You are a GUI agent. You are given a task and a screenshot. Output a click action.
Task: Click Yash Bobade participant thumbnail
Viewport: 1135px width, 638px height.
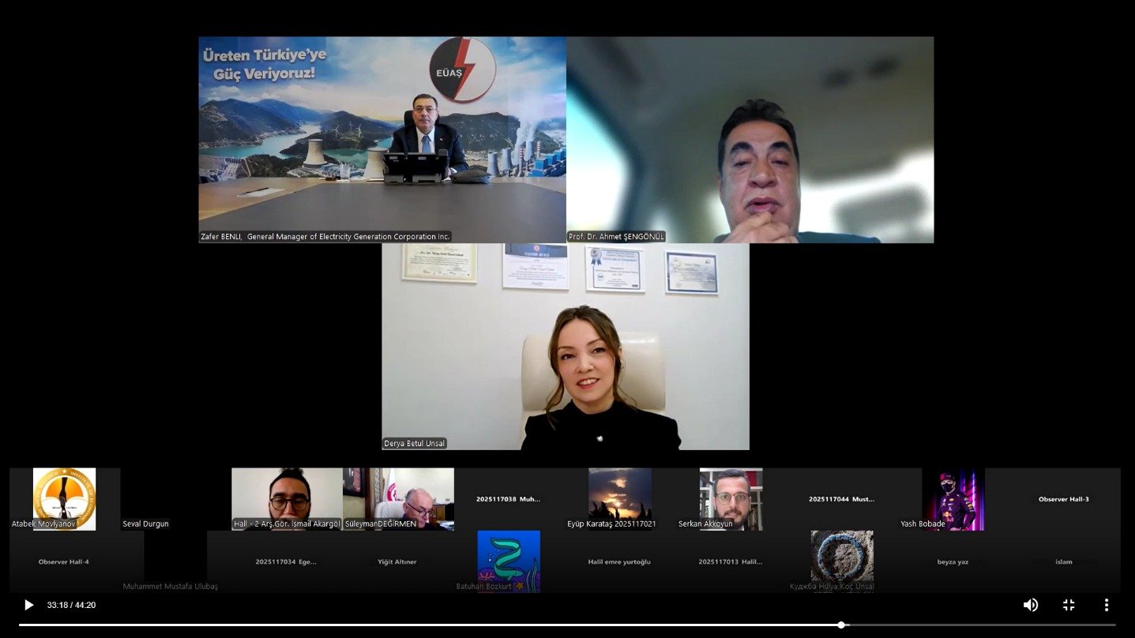(953, 499)
